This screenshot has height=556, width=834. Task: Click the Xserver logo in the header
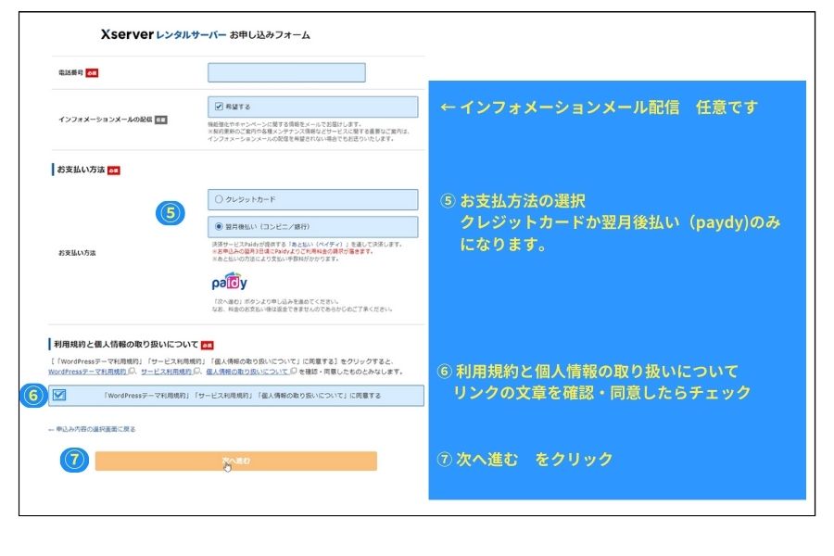point(127,34)
